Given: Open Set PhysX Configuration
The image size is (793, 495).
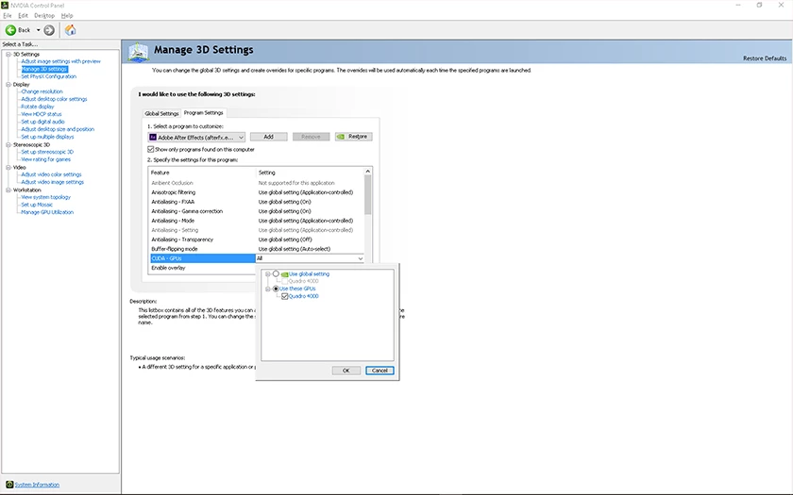Looking at the screenshot, I should click(48, 76).
